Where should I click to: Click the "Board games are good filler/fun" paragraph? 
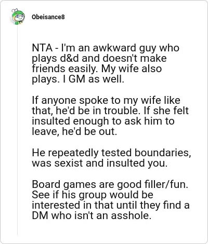[x=111, y=200]
